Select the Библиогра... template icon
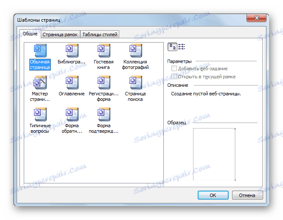Viewport: 283px width, 220px height. (x=72, y=51)
